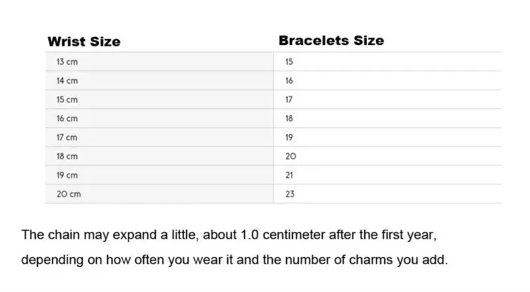Click bracelet size 16 value
This screenshot has width=530, height=292.
coord(289,81)
